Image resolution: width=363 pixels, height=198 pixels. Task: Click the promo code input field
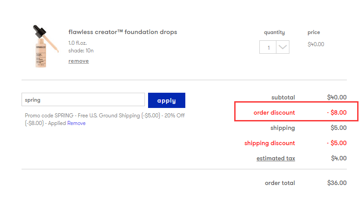click(x=83, y=100)
